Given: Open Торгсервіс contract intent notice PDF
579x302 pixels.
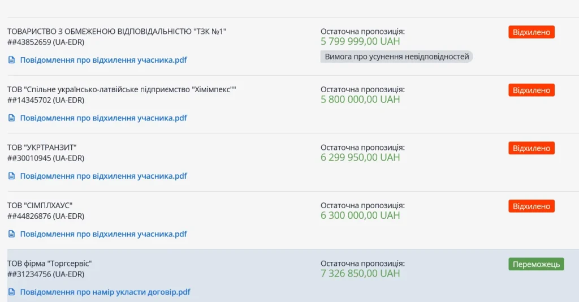Looking at the screenshot, I should click(105, 292).
